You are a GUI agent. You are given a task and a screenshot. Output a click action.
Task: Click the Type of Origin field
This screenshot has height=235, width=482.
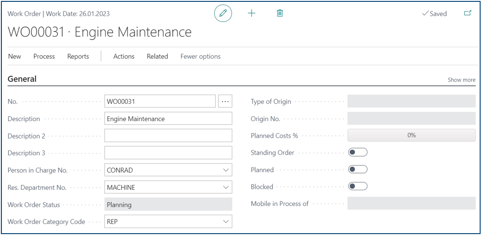[411, 101]
